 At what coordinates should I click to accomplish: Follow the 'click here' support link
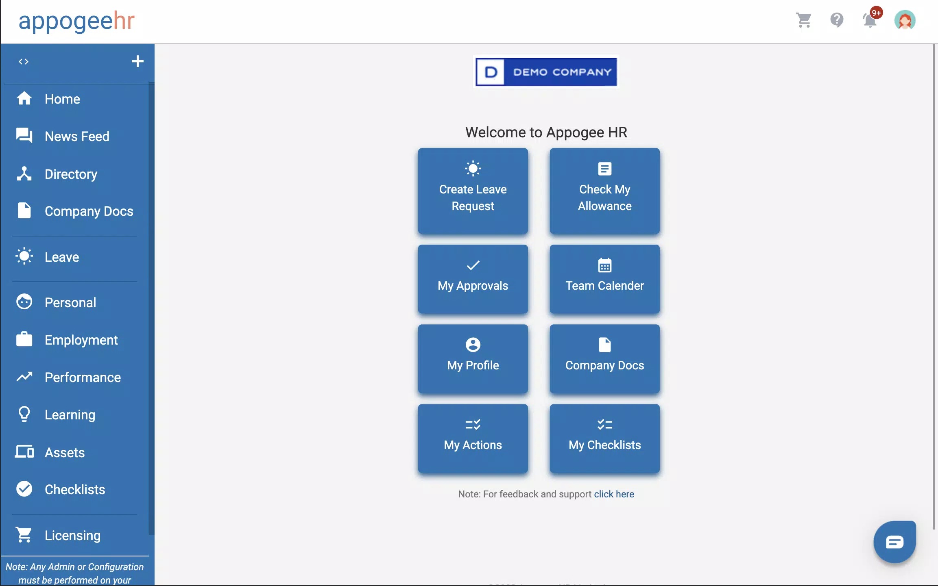(614, 494)
